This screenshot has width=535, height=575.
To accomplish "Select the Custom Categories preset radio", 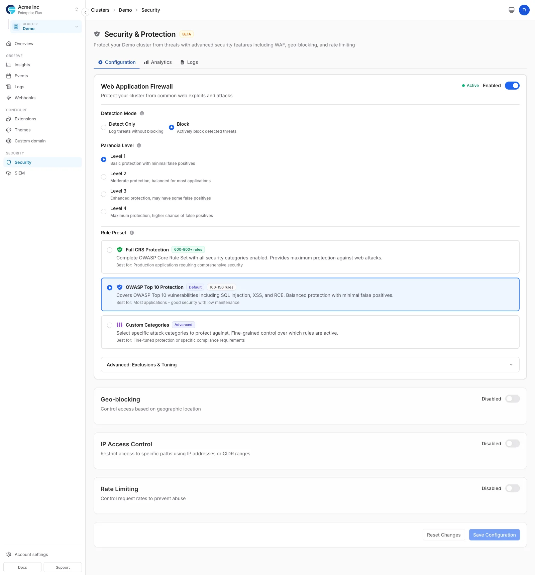I will pos(110,325).
